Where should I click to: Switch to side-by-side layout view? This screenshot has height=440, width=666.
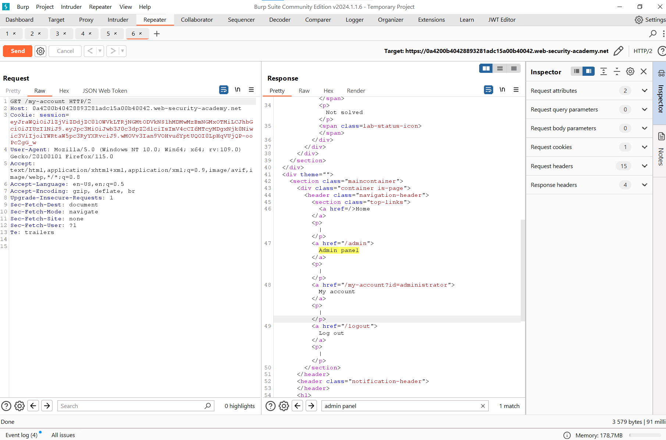(486, 68)
